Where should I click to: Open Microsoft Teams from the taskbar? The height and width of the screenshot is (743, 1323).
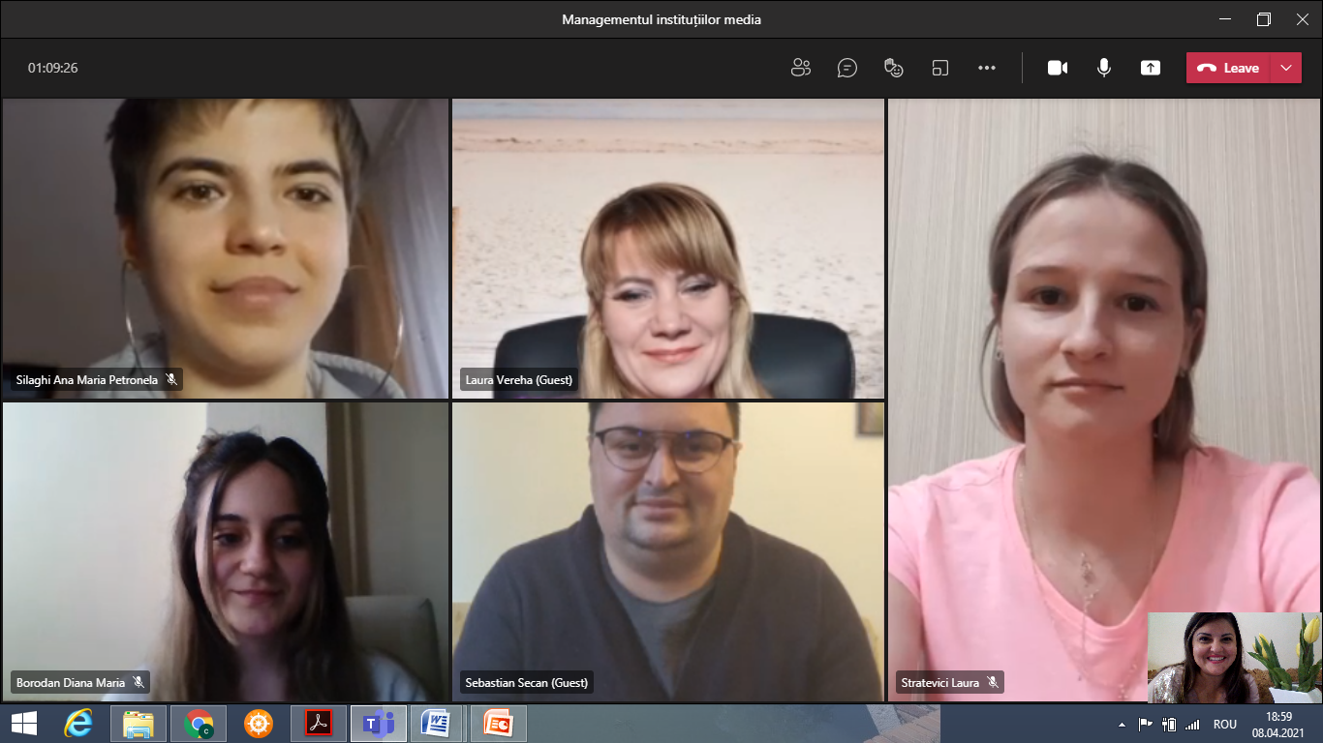(379, 723)
